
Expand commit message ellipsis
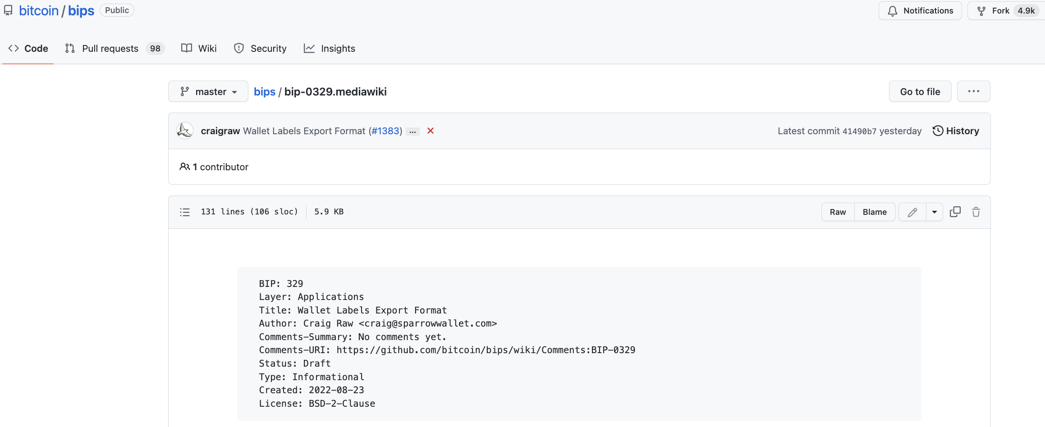412,132
